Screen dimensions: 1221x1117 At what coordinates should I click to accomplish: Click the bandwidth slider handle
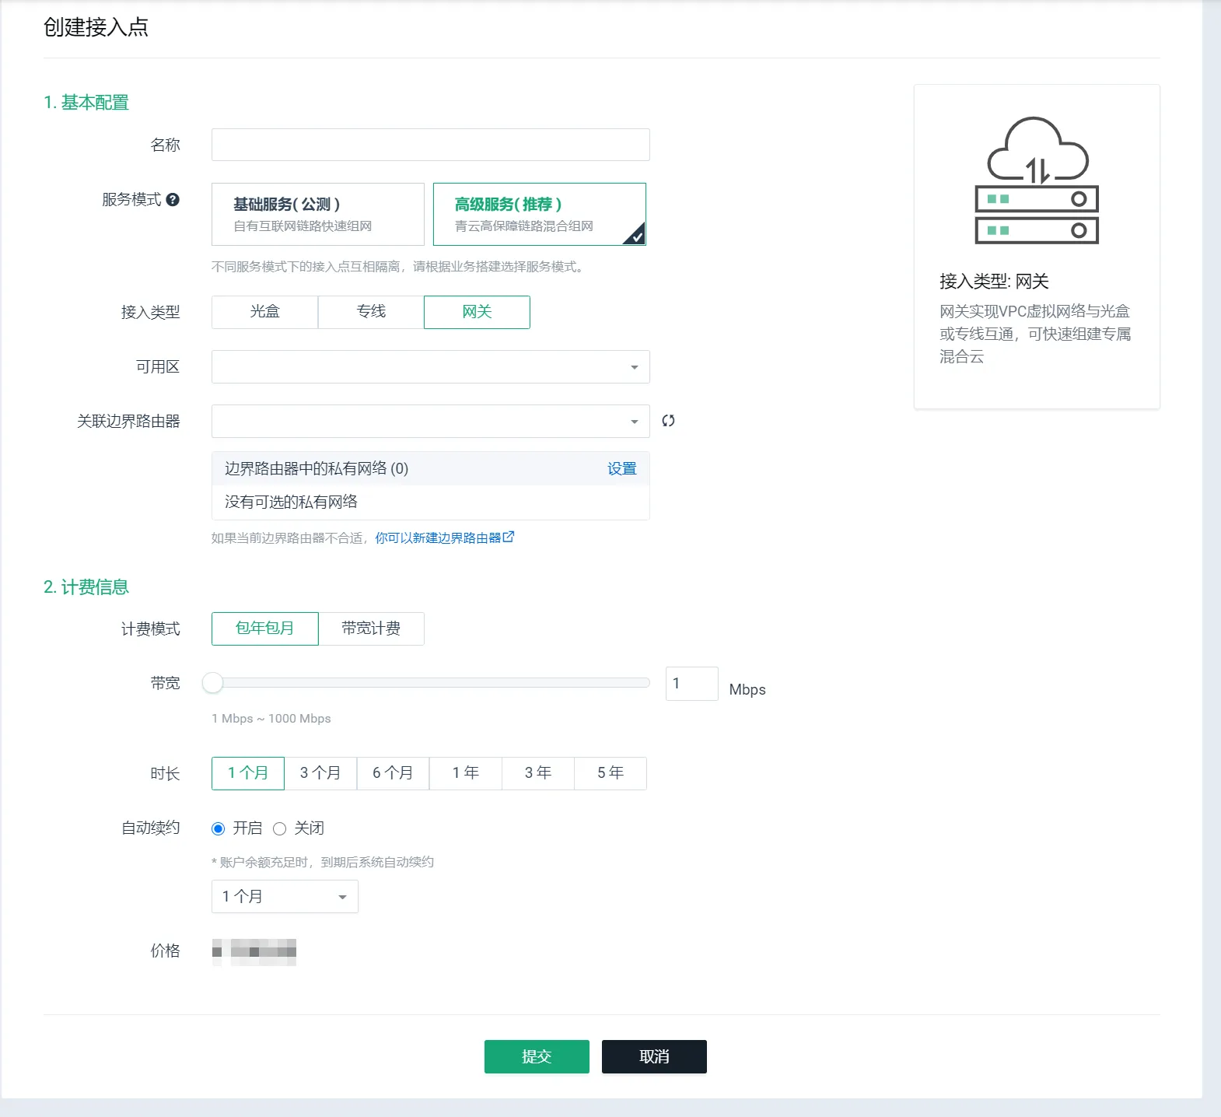click(x=213, y=683)
